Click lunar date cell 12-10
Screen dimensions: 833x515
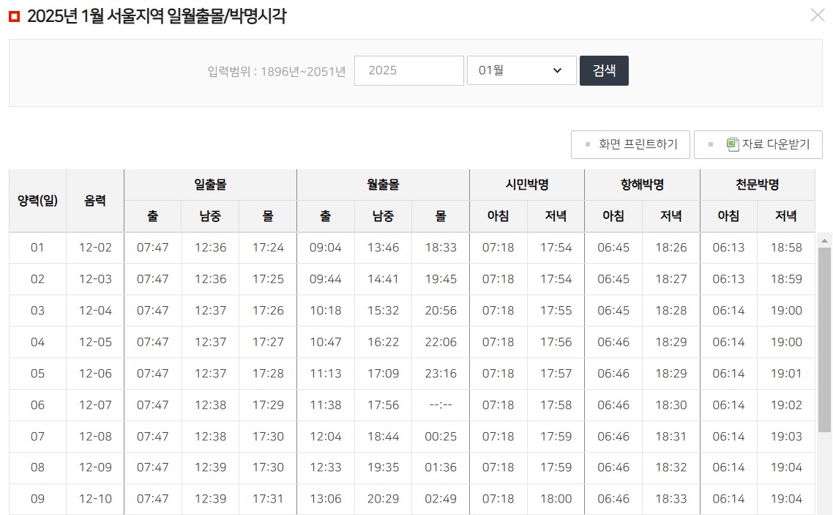(95, 499)
